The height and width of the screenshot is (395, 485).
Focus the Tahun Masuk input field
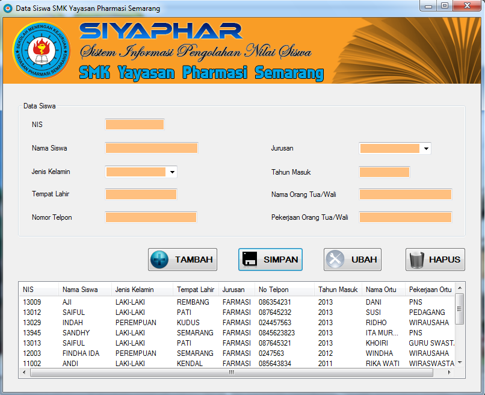click(x=385, y=172)
